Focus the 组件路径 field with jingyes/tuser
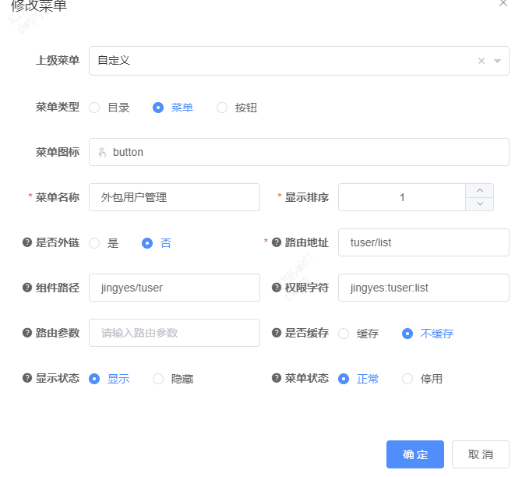522x477 pixels. pyautogui.click(x=174, y=288)
